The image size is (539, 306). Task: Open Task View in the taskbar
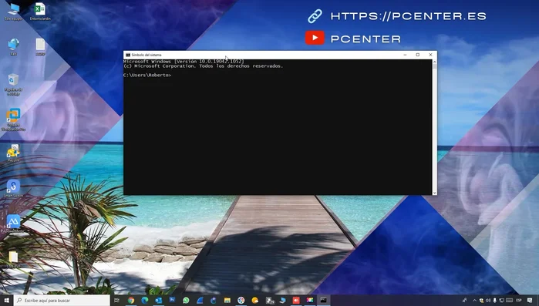(x=117, y=301)
